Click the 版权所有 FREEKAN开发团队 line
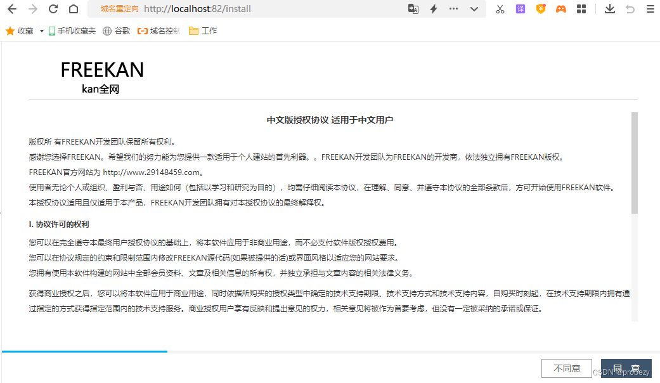This screenshot has height=383, width=660. point(102,142)
